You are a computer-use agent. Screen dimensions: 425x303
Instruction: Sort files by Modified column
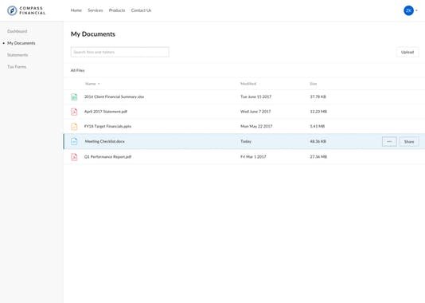click(248, 84)
